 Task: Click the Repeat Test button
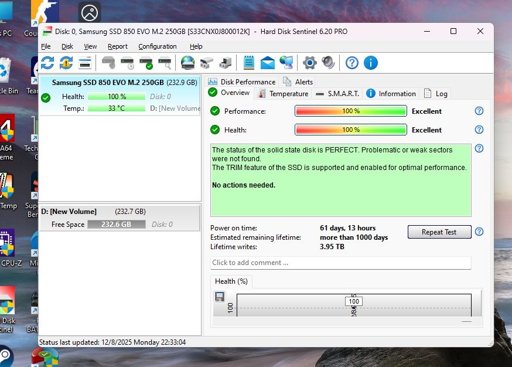pos(439,232)
